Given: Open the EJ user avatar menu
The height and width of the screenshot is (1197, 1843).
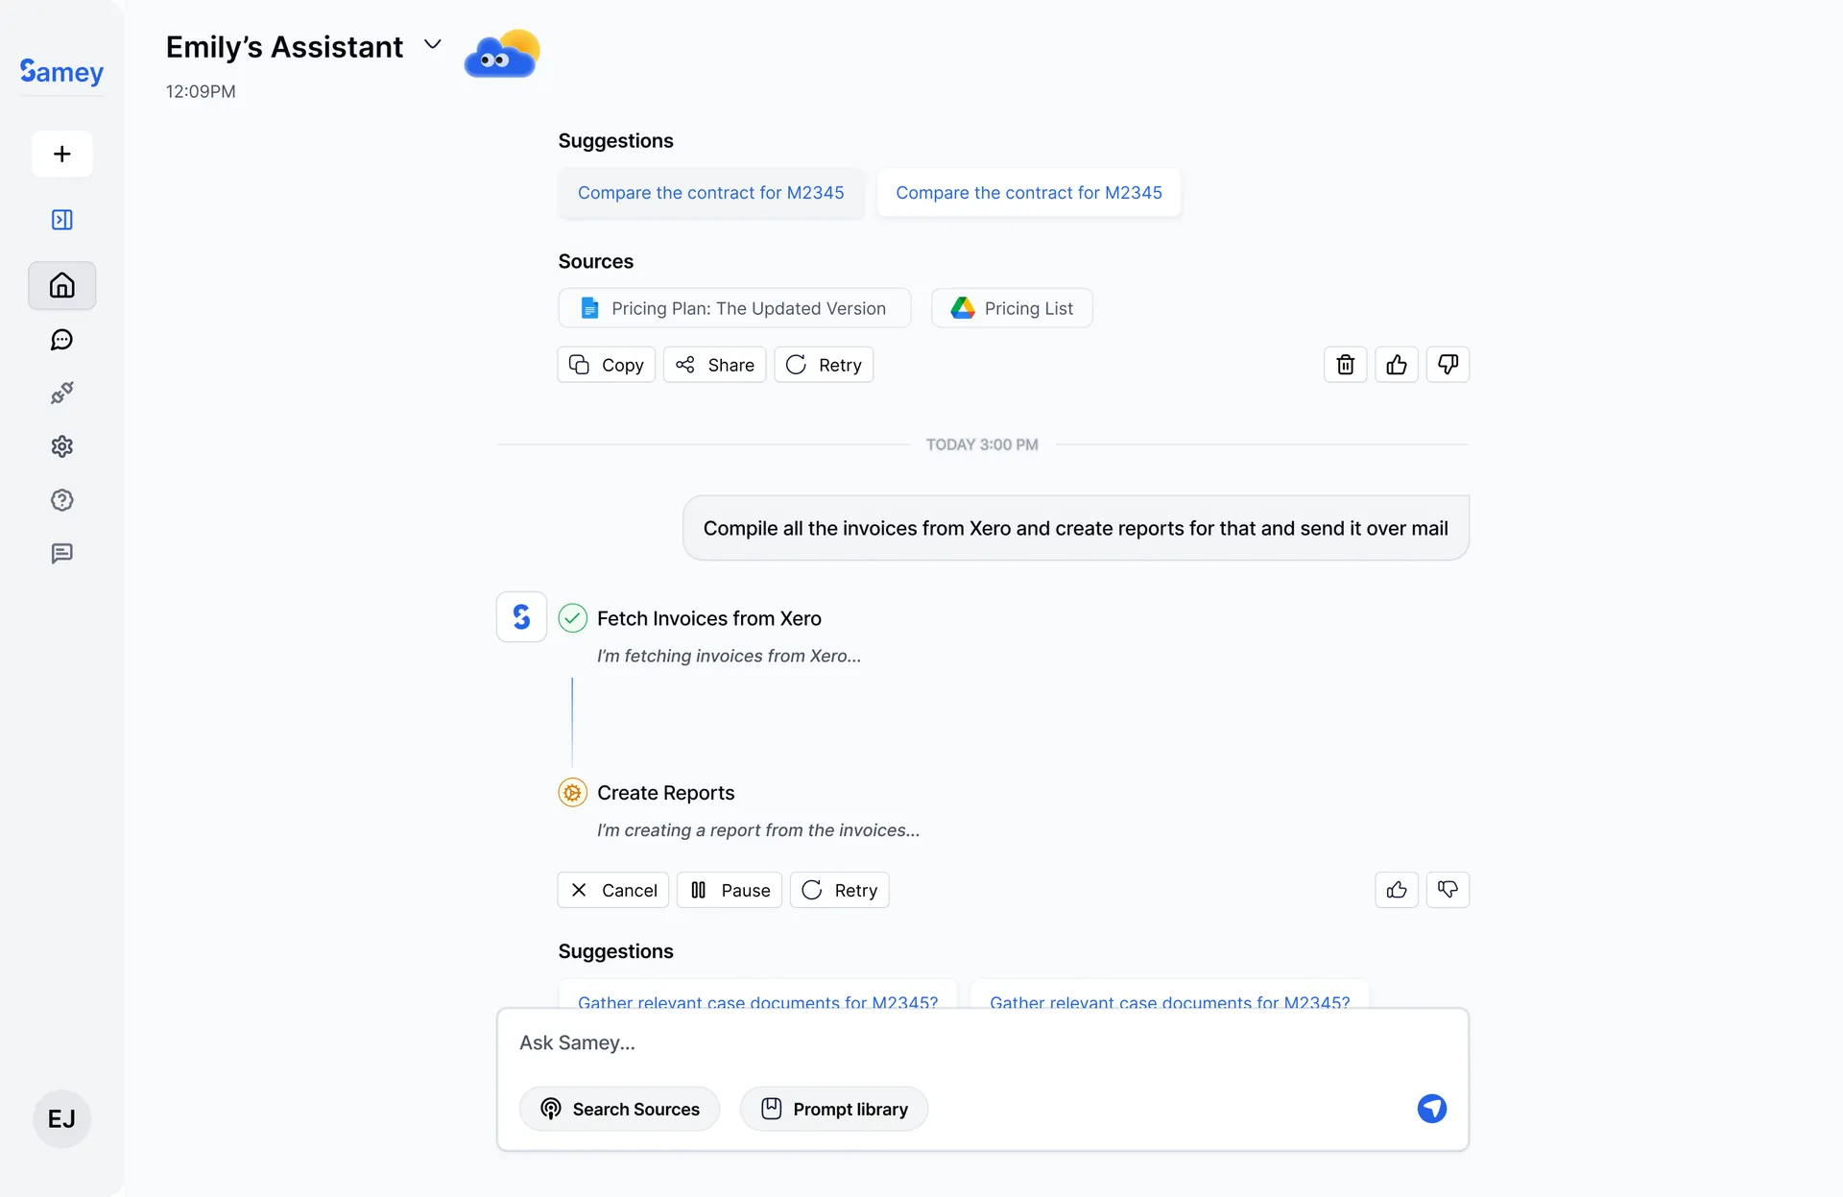Looking at the screenshot, I should point(62,1118).
